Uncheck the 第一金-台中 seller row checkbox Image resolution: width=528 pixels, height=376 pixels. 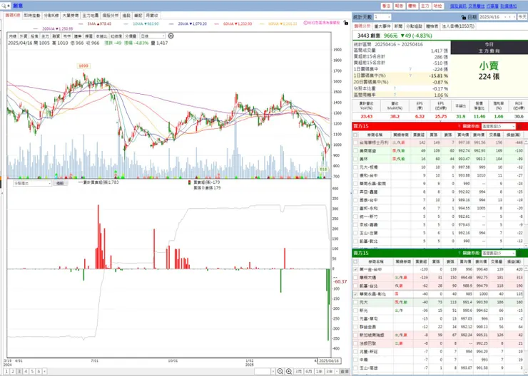coord(355,269)
